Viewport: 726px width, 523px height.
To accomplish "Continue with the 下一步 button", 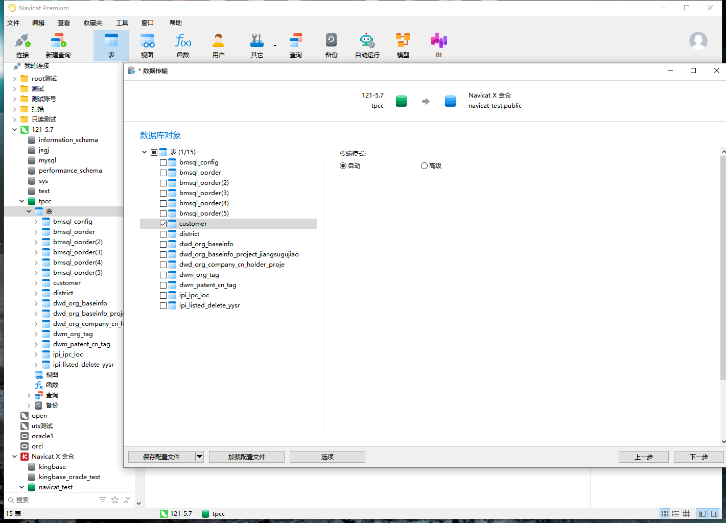I will [699, 457].
